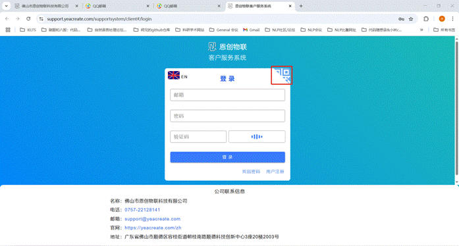This screenshot has width=459, height=246.
Task: Open the Extensions puzzle icon
Action: coord(426,18)
